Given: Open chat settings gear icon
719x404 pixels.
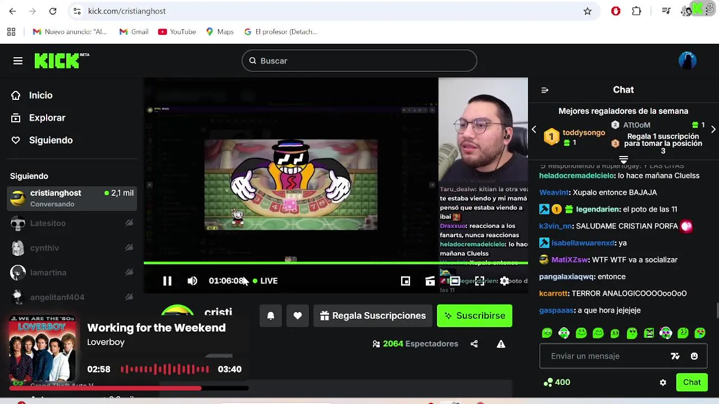Looking at the screenshot, I should pyautogui.click(x=663, y=383).
